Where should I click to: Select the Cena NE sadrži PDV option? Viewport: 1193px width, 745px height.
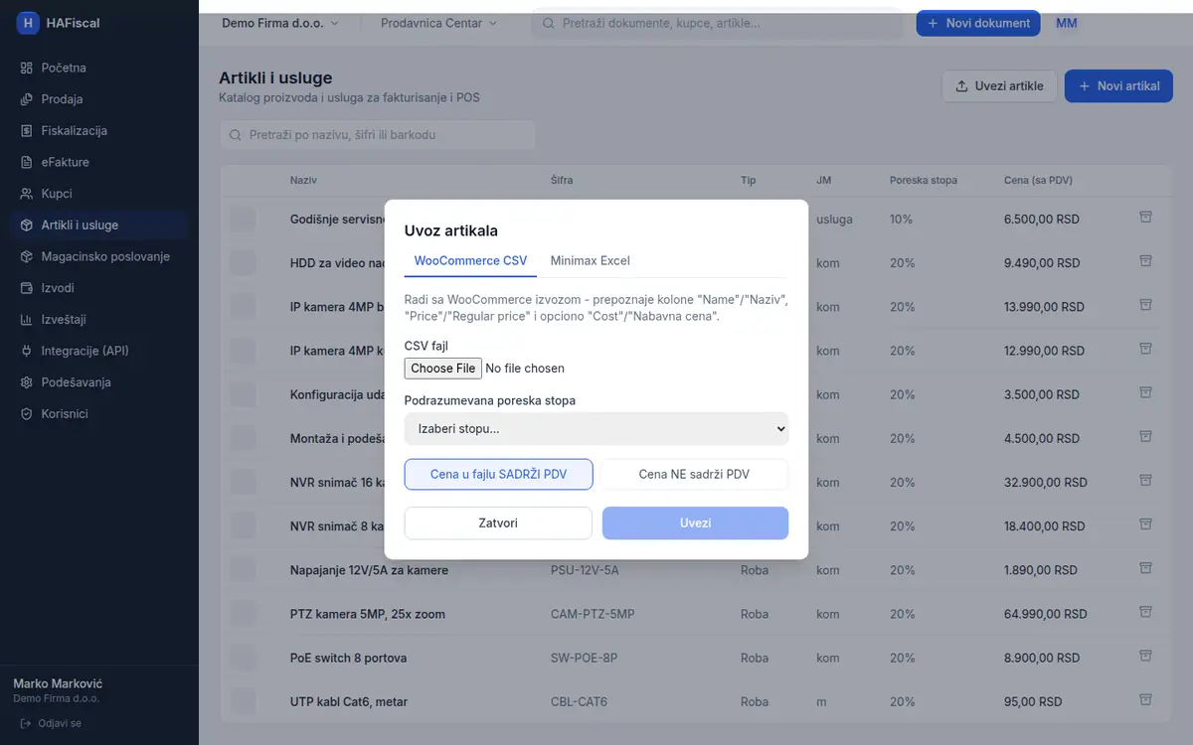point(694,475)
